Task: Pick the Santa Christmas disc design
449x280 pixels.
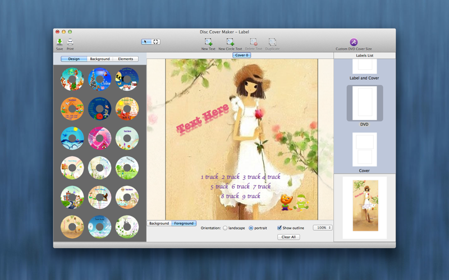Action: (72, 79)
